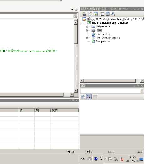
Task: Toggle auto-hide pin on Solution Explorer panel
Action: tap(138, 9)
